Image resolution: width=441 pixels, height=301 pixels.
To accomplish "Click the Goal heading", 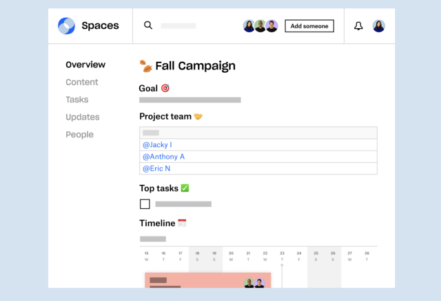I will pyautogui.click(x=148, y=89).
